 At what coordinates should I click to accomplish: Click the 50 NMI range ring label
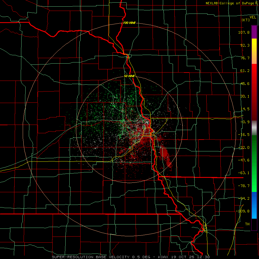[129, 76]
